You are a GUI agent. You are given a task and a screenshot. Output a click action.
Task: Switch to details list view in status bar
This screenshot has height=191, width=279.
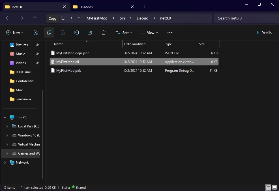pyautogui.click(x=268, y=187)
